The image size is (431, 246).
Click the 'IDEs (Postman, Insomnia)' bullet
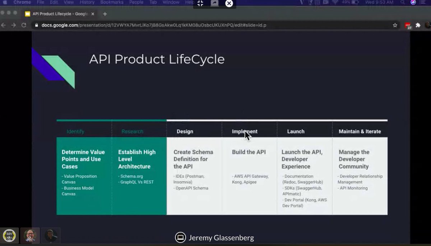189,179
